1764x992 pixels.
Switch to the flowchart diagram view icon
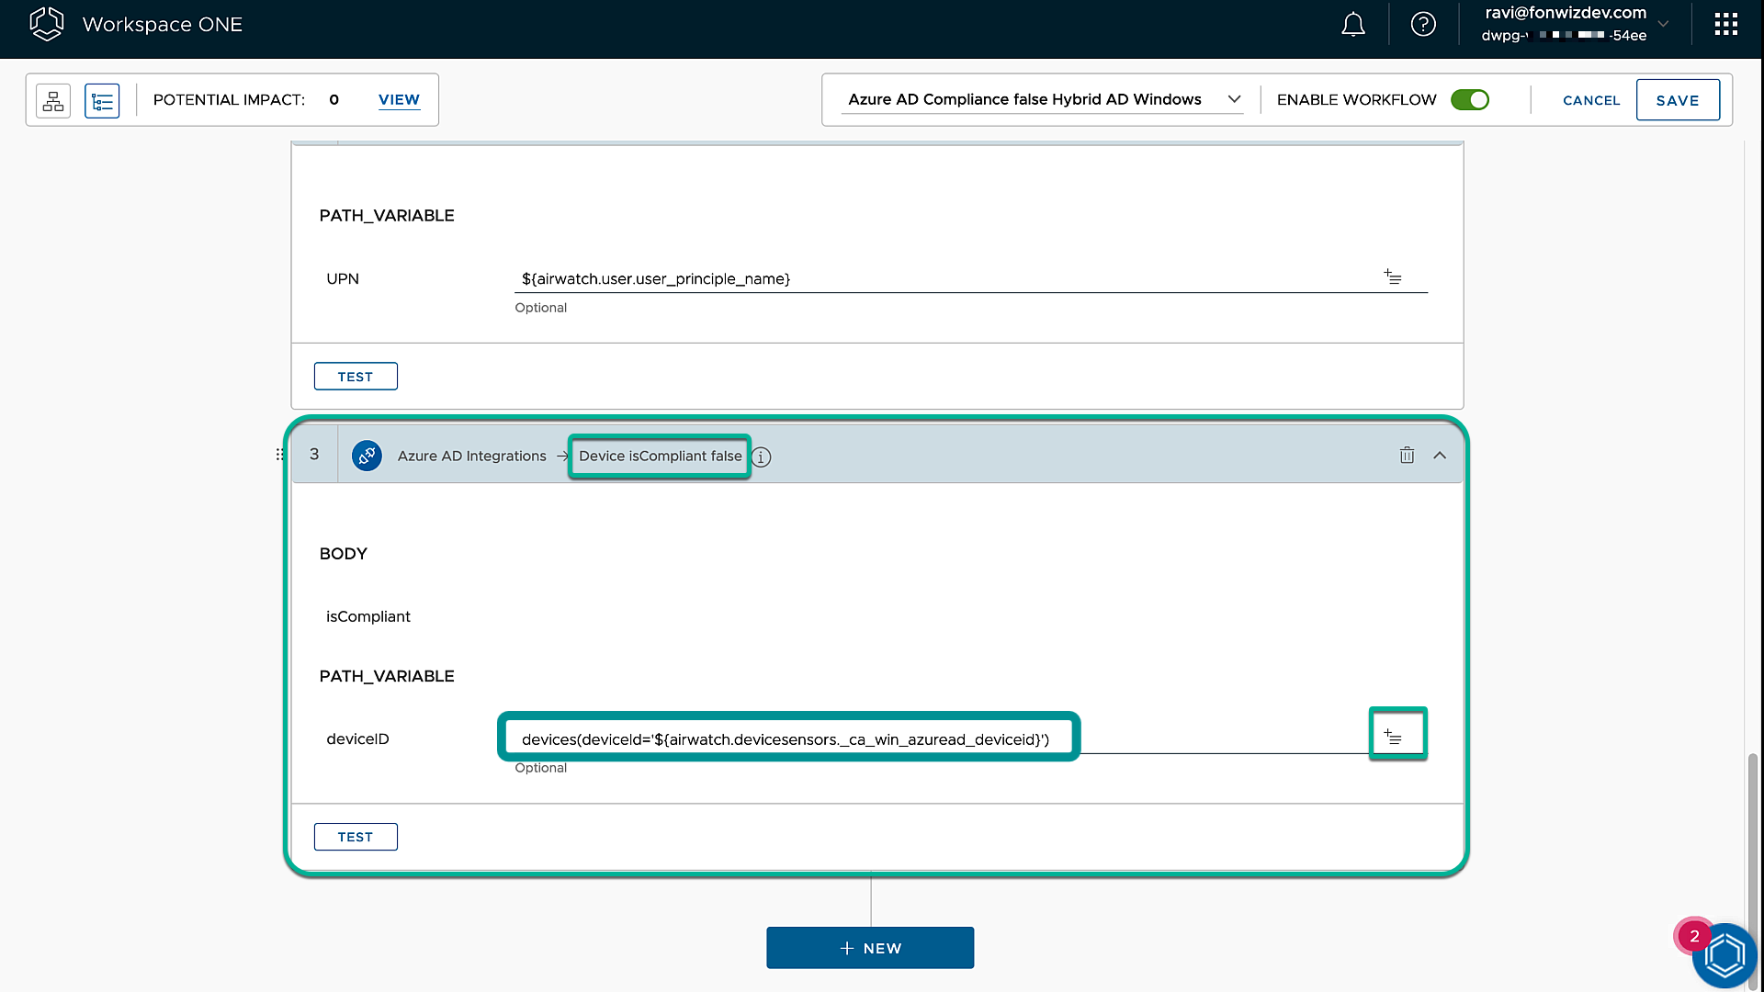point(53,100)
